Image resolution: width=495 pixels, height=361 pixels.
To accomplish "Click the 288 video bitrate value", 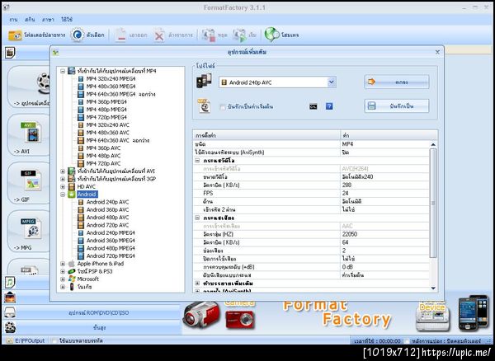I will point(346,185).
